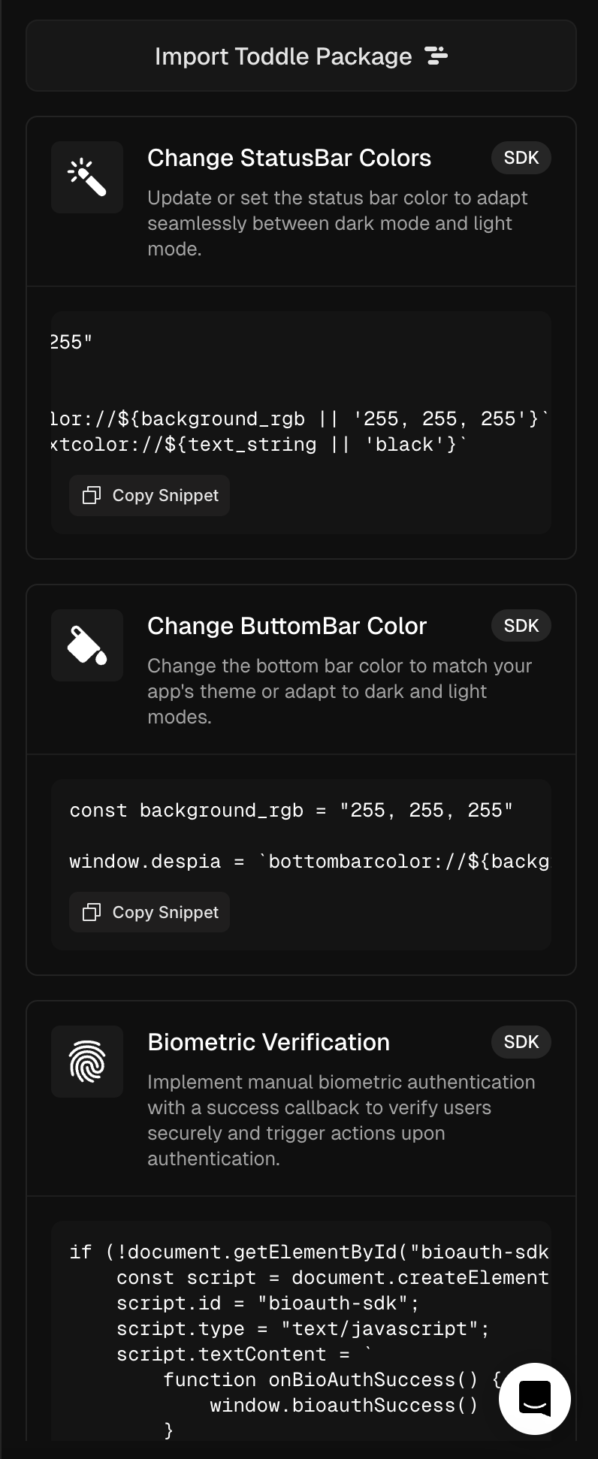
Task: Click the SDK badge on Change StatusBar Colors
Action: (521, 158)
